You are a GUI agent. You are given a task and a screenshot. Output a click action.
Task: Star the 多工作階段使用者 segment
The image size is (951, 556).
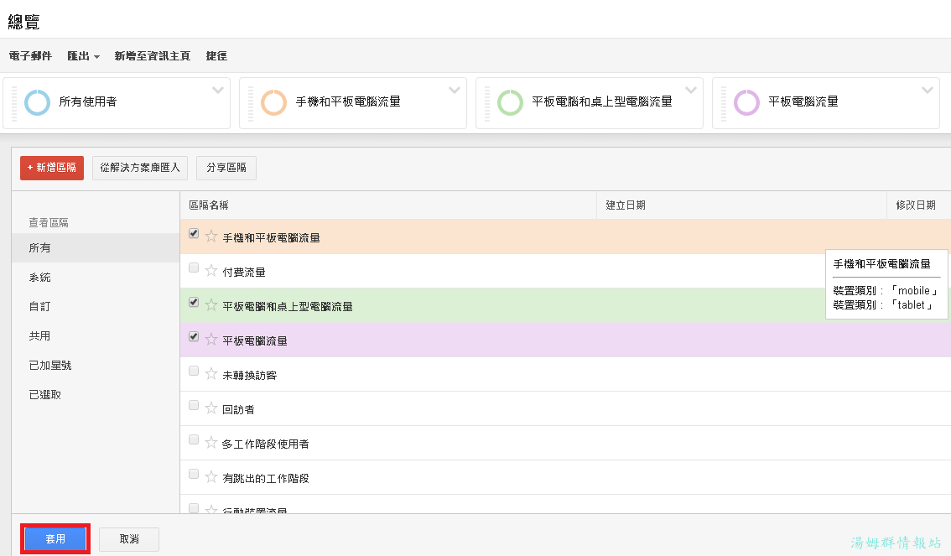(x=211, y=443)
